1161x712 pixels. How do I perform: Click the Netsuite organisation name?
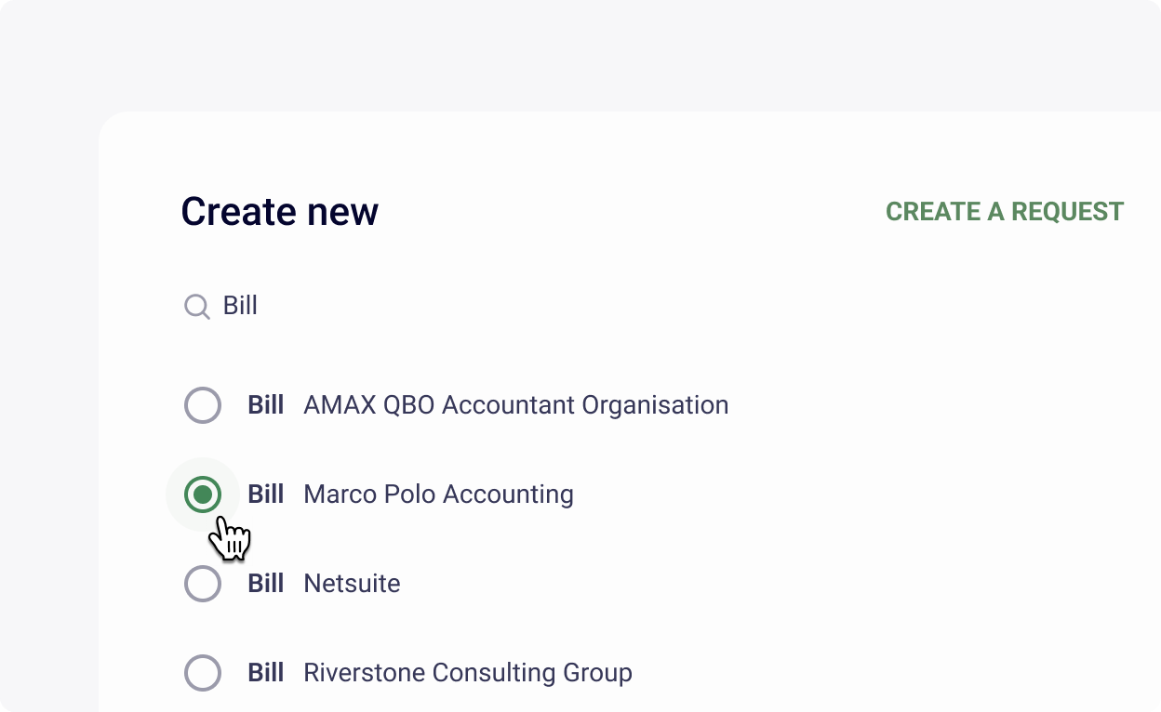(x=353, y=584)
